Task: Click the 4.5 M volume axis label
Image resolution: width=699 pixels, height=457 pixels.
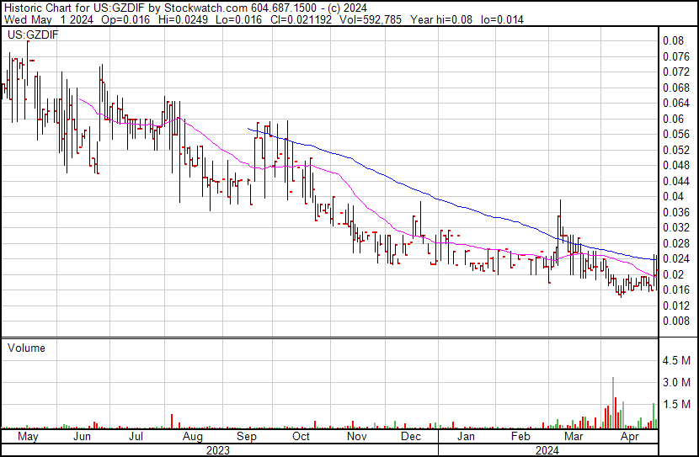Action: point(677,361)
